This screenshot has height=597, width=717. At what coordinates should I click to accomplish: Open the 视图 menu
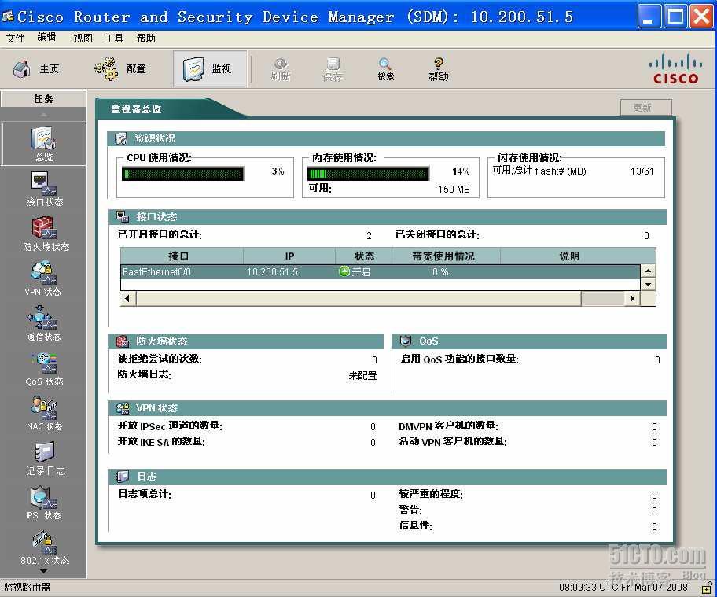pyautogui.click(x=83, y=38)
